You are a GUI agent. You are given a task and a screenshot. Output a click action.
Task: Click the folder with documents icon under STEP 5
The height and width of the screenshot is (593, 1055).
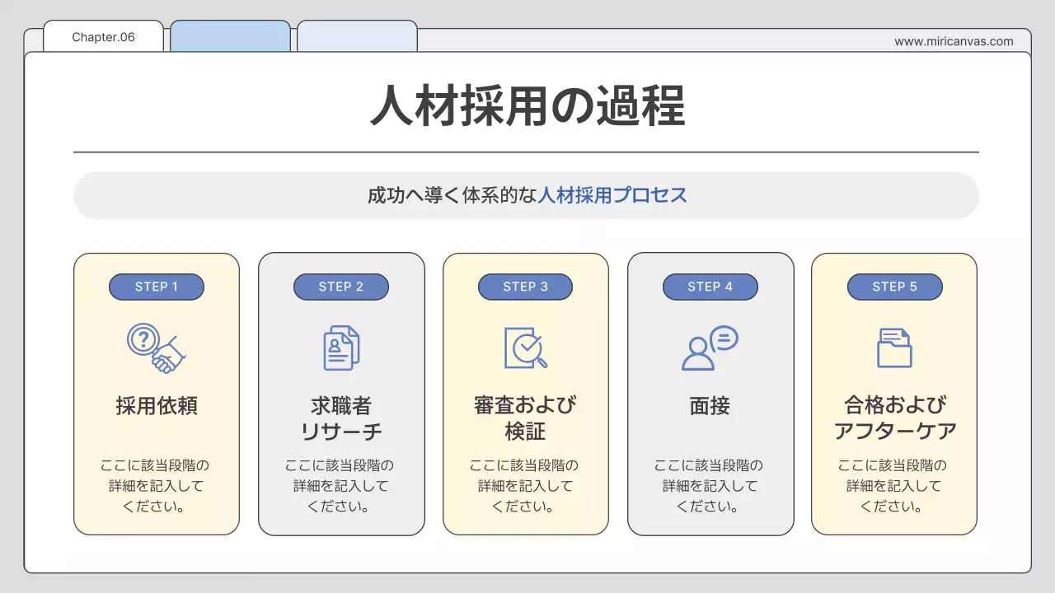point(894,347)
